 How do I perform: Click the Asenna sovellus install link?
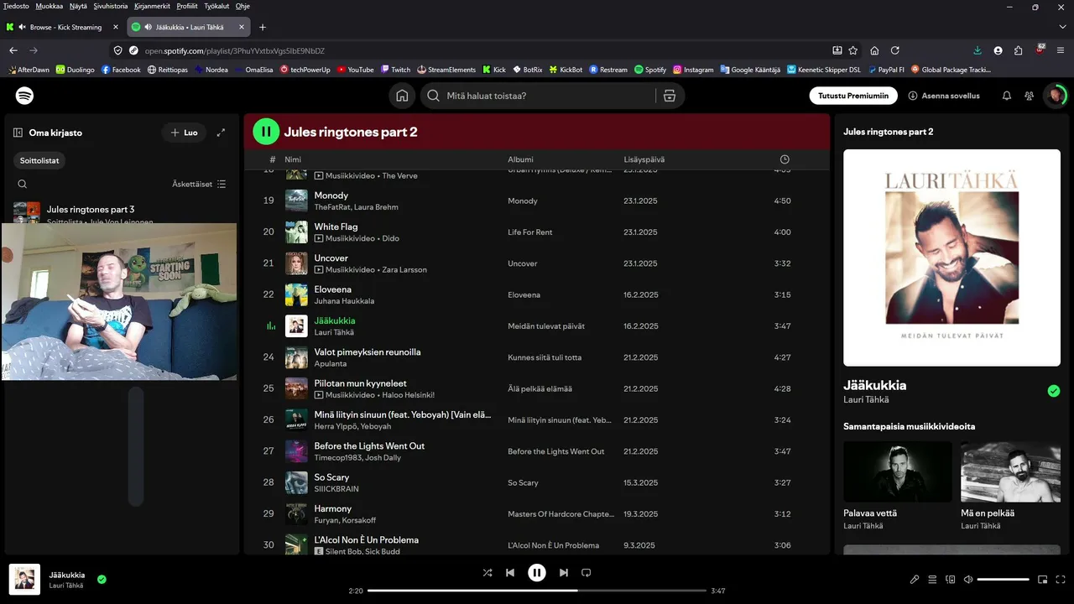click(944, 96)
